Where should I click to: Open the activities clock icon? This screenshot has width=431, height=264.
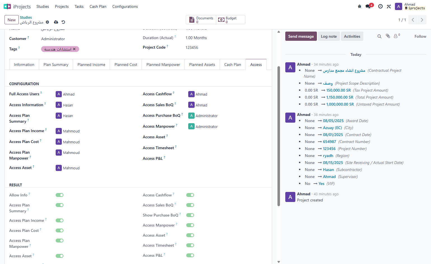pos(380,6)
